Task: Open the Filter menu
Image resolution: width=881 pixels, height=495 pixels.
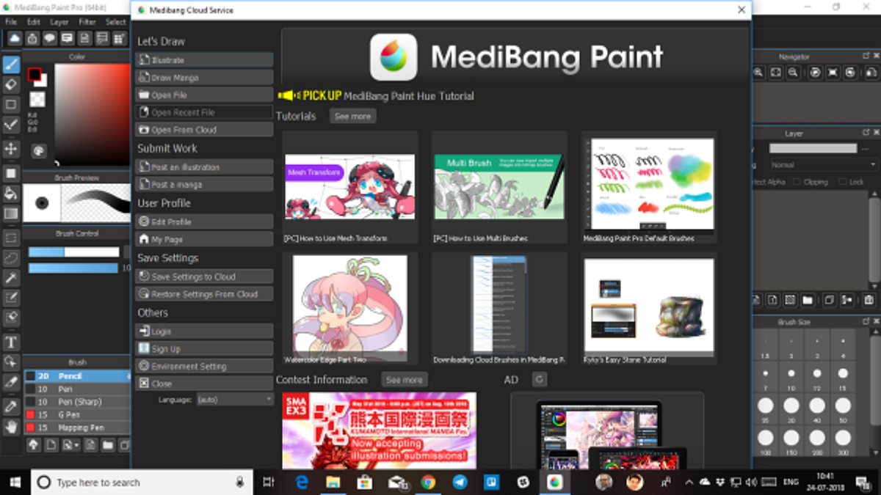Action: pos(87,22)
